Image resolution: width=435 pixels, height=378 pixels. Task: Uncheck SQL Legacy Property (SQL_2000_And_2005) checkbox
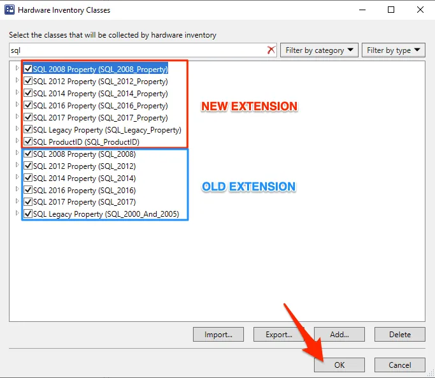click(28, 214)
